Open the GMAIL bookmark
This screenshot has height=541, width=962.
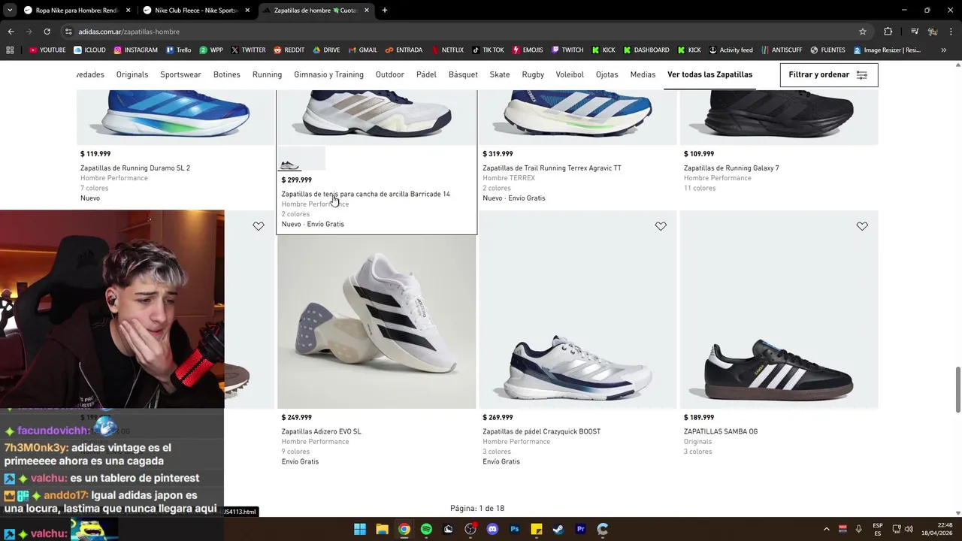tap(363, 50)
